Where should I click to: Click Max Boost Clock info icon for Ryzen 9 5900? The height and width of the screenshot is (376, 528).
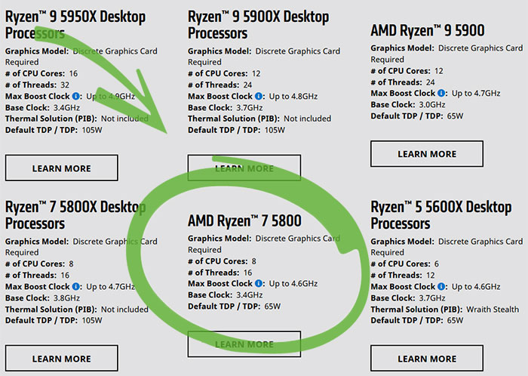click(441, 93)
